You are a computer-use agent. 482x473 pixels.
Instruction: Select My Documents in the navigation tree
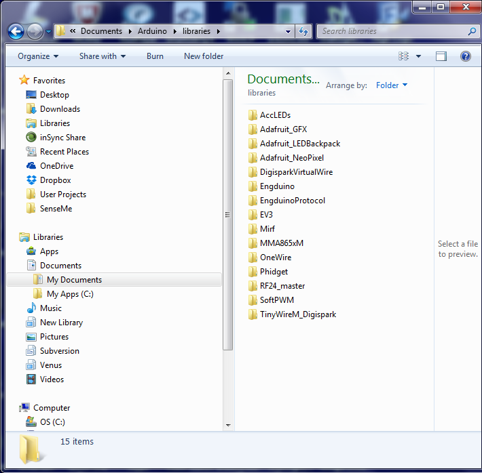114,280
